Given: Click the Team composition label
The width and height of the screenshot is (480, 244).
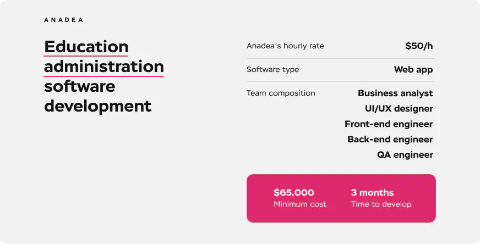Looking at the screenshot, I should tap(281, 93).
